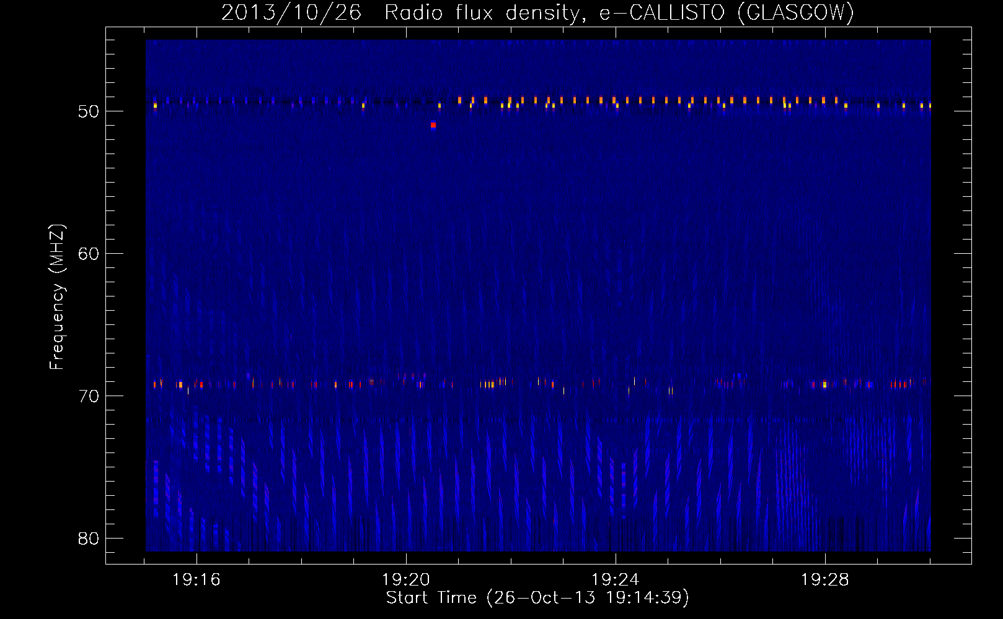Click the 19:24 time tick label
This screenshot has width=1003, height=619.
[616, 580]
